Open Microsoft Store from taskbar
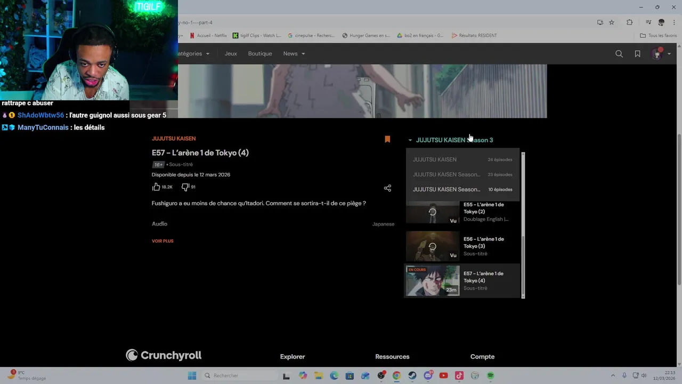The height and width of the screenshot is (384, 682). pyautogui.click(x=350, y=375)
